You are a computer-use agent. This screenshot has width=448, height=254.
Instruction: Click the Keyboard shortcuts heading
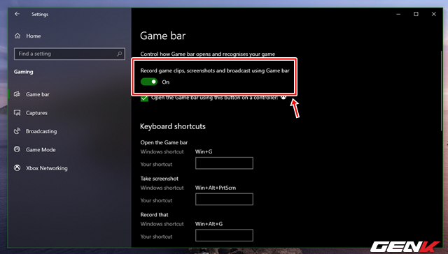(173, 126)
